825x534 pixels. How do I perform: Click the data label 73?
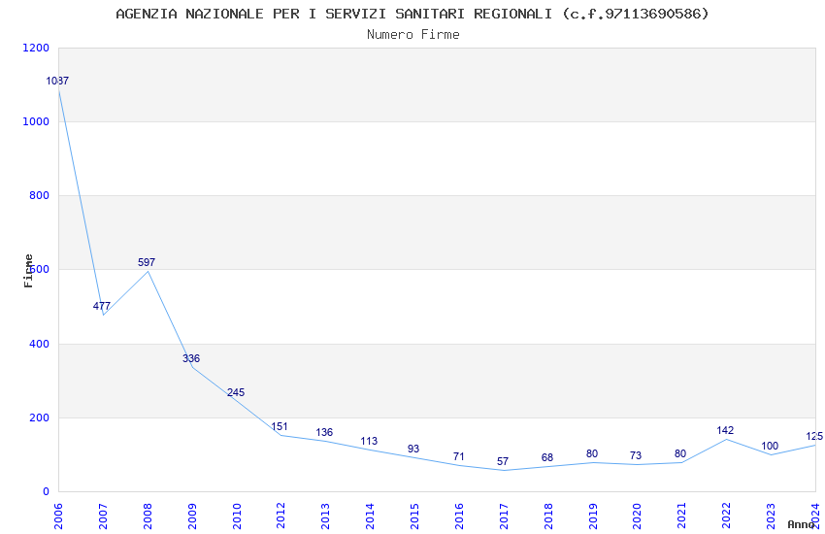click(636, 455)
